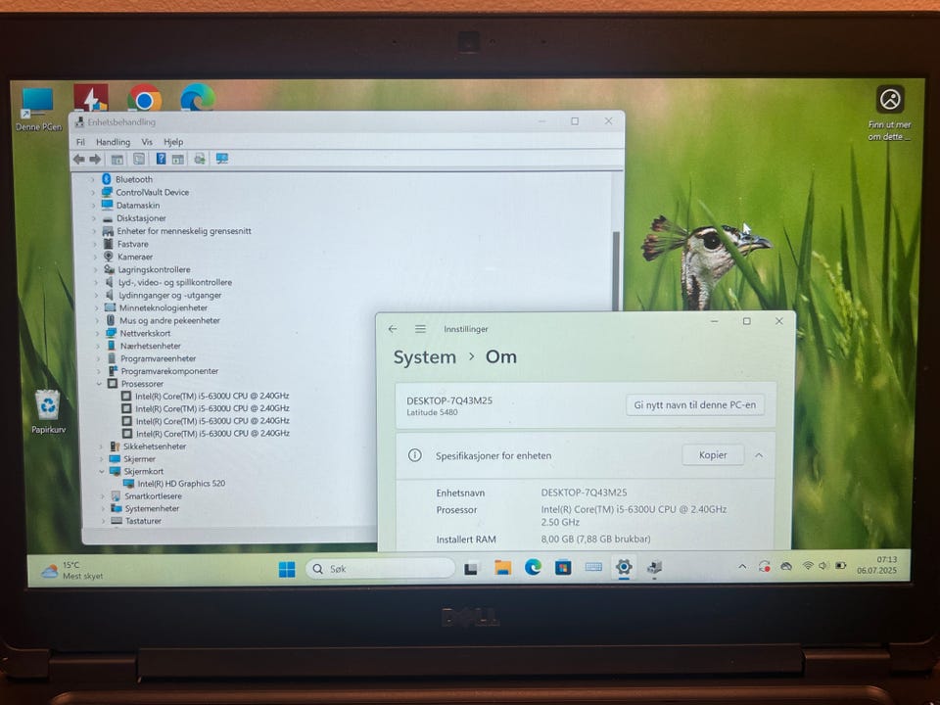Open the Vis menu
The width and height of the screenshot is (940, 705).
pyautogui.click(x=147, y=142)
